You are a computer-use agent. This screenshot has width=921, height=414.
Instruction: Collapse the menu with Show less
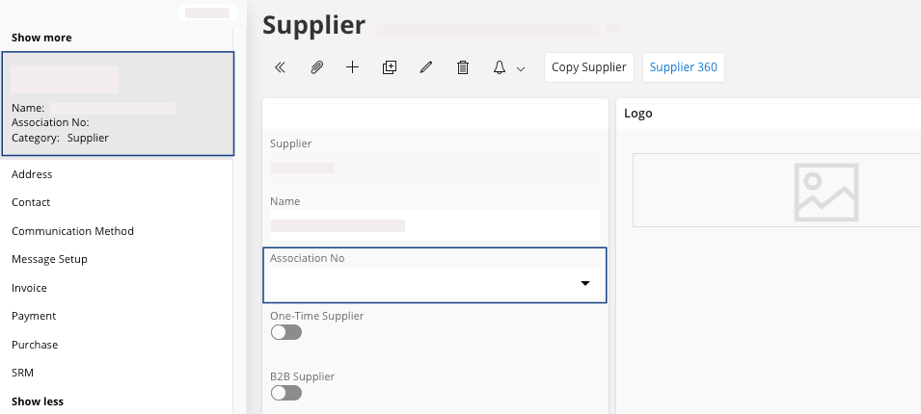[38, 401]
